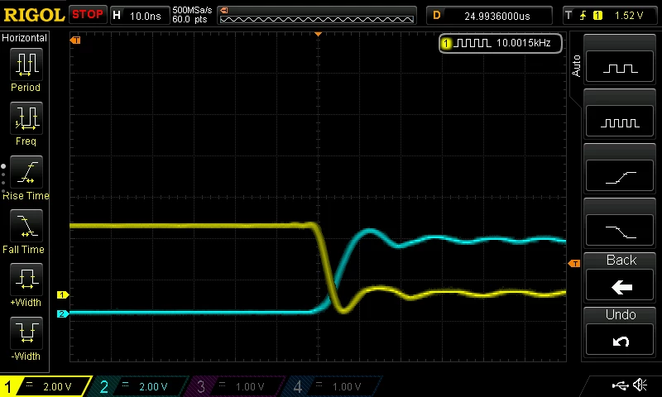Screen dimensions: 662x397
Task: Click the cyan channel 2 ground marker
Action: point(63,313)
